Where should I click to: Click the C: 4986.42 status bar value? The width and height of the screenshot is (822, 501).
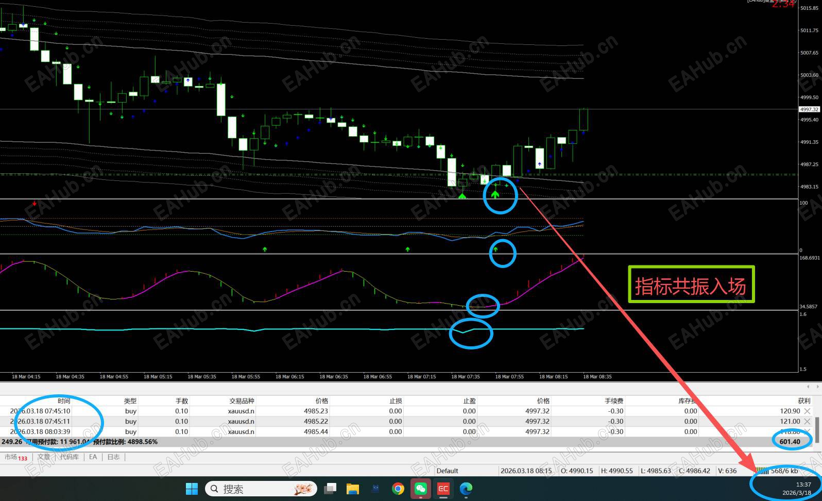695,471
